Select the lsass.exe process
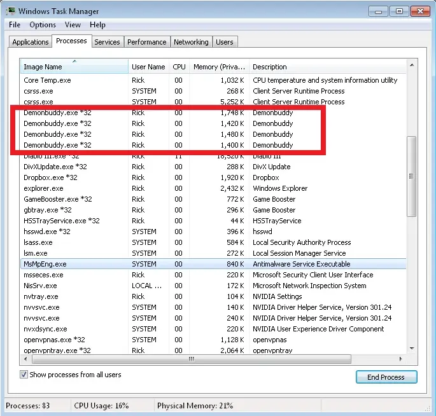 click(x=213, y=242)
